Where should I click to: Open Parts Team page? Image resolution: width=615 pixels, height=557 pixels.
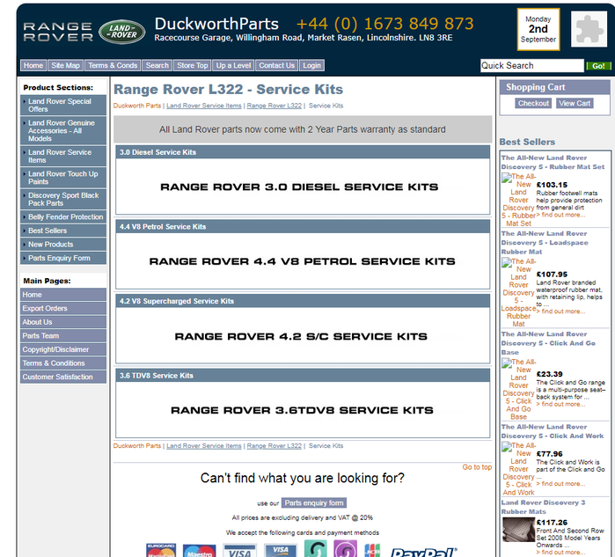pos(63,336)
